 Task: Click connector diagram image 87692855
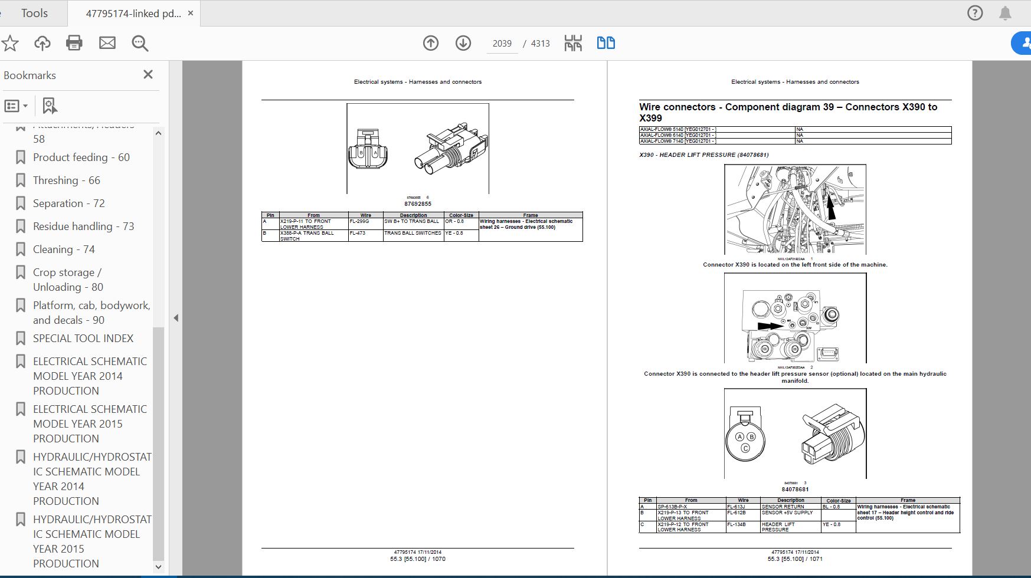418,149
